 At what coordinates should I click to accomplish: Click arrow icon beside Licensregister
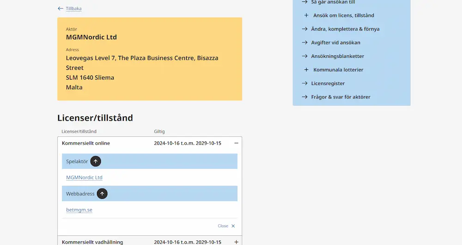click(304, 83)
